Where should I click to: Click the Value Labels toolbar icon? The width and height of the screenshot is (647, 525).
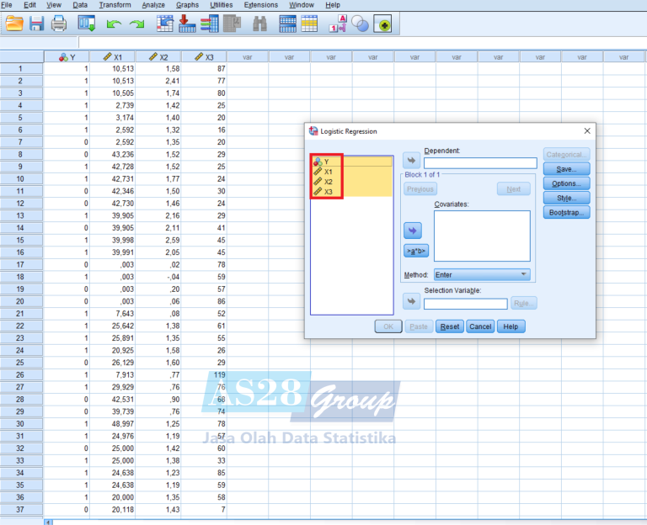coord(338,24)
